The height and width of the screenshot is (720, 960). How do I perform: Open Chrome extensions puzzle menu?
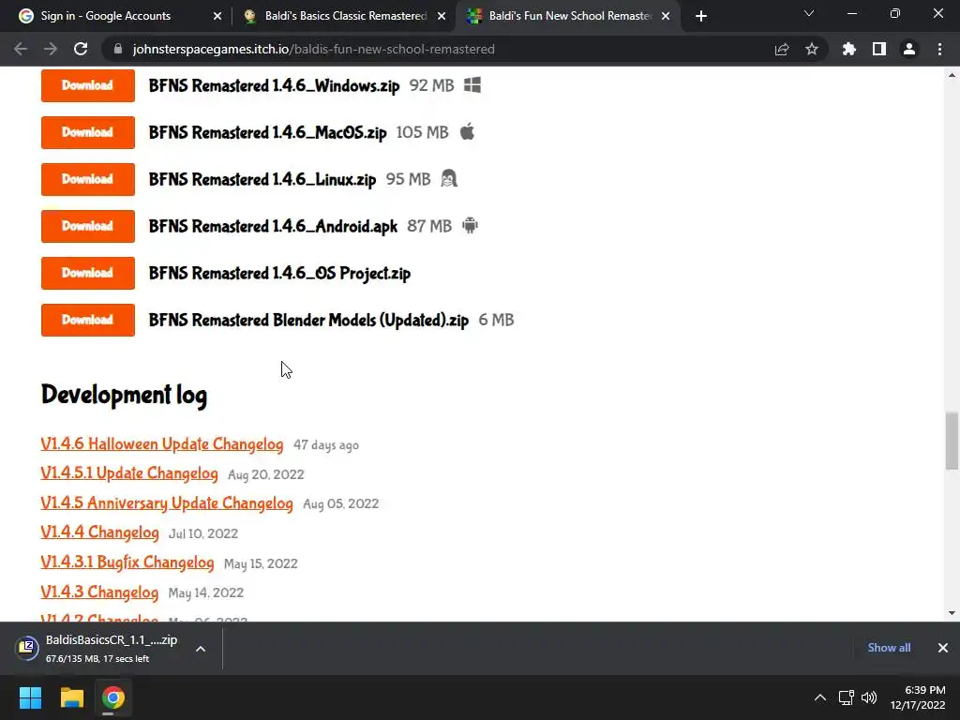tap(849, 49)
